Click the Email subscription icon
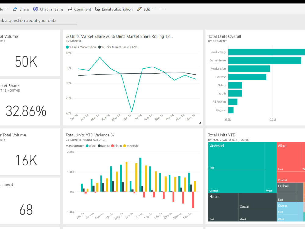This screenshot has height=229, width=305. click(98, 9)
